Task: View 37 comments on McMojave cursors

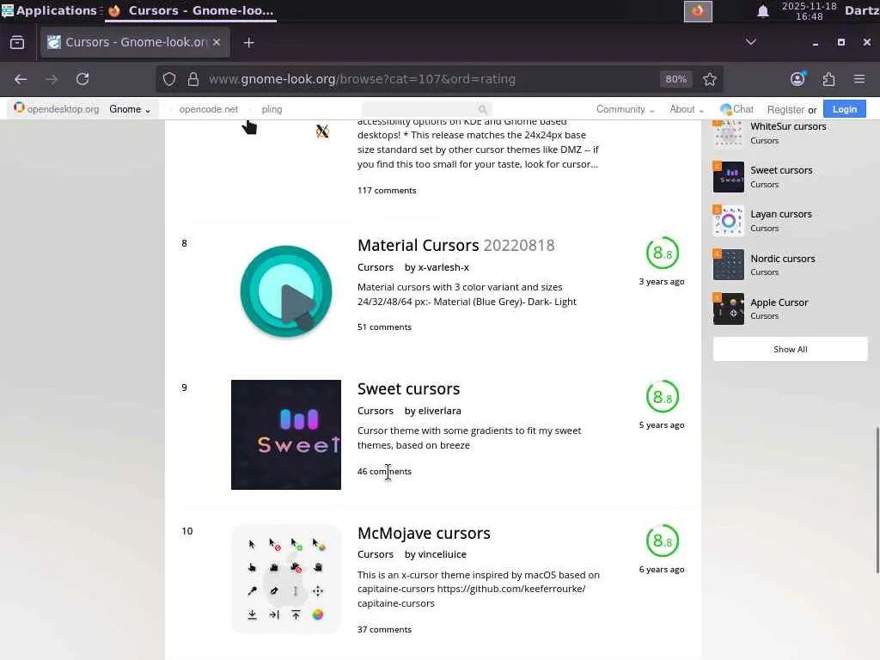Action: [x=384, y=630]
